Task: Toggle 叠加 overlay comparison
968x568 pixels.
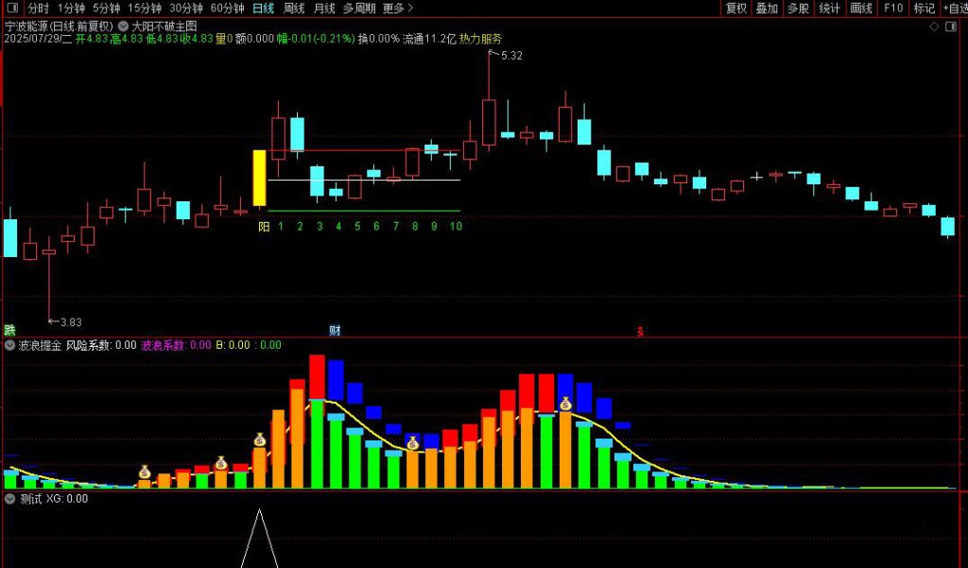Action: [x=767, y=9]
